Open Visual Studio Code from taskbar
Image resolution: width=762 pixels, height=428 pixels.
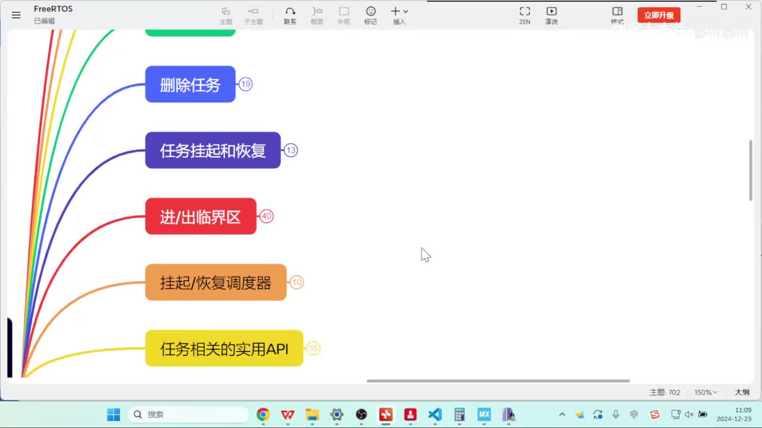[x=435, y=414]
